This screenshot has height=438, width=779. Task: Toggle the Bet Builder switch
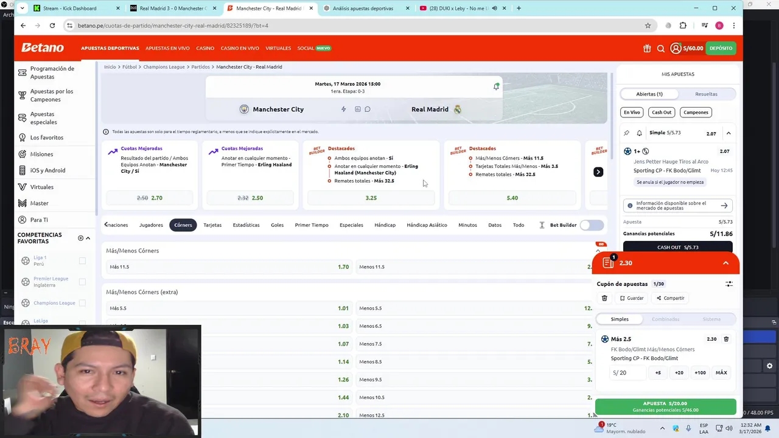tap(592, 225)
